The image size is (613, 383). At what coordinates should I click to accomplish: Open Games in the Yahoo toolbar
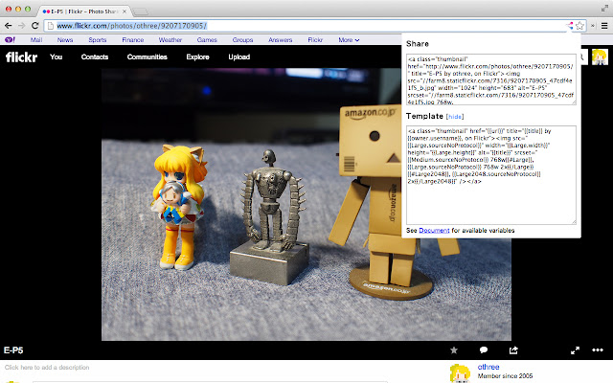point(207,40)
